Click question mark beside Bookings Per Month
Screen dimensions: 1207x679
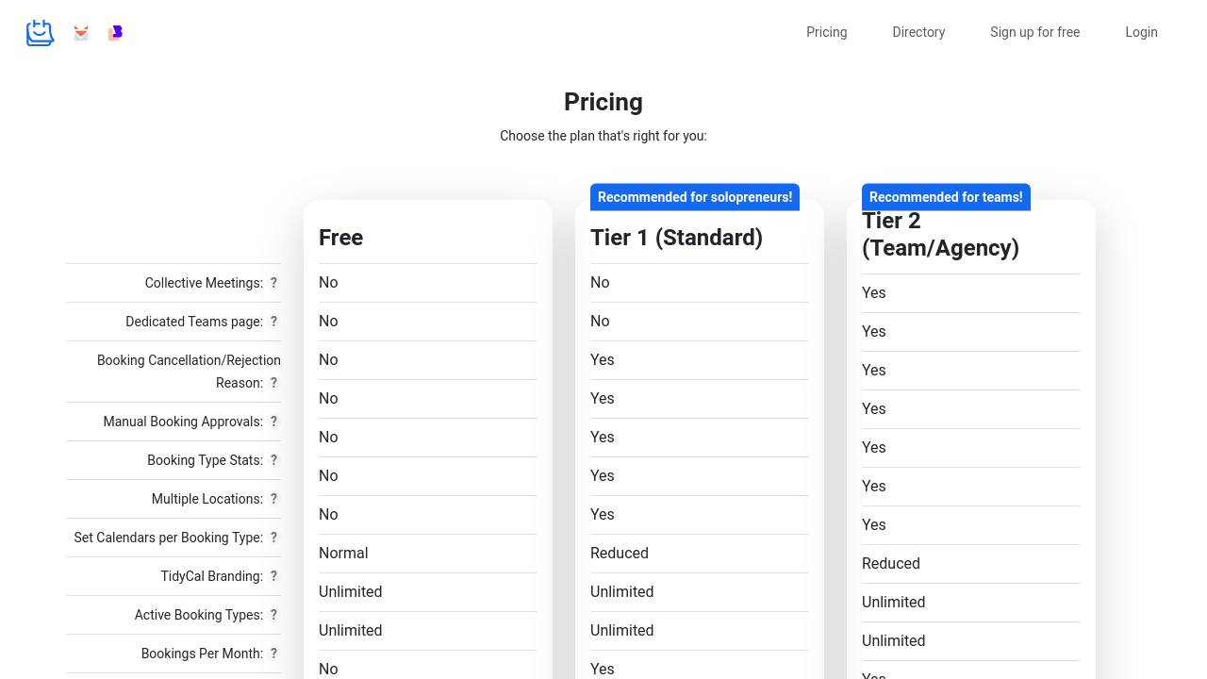(x=273, y=654)
